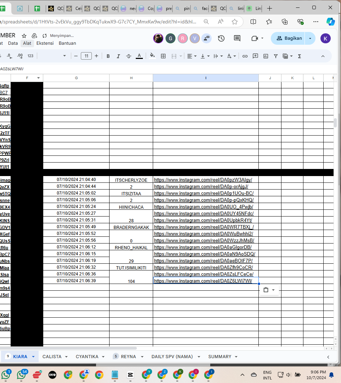Screen dimensions: 341x383
Task: Open KIARA tab dropdown arrow
Action: tap(33, 357)
